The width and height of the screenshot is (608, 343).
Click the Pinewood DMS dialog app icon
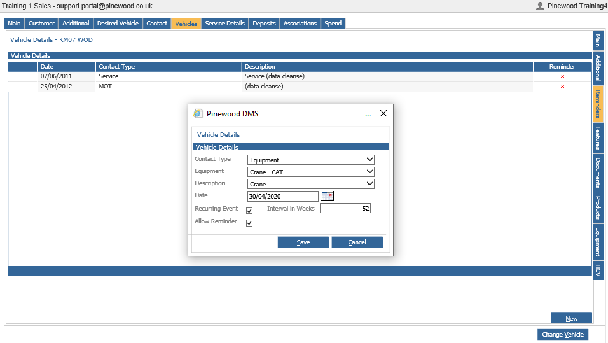198,113
